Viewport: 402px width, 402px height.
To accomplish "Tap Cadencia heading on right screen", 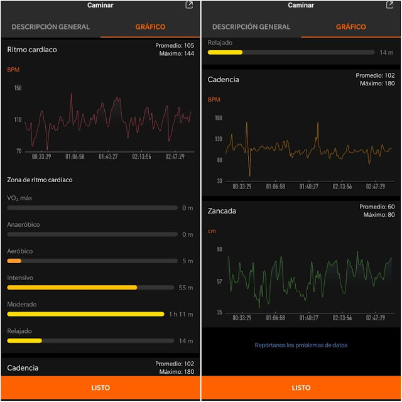I will tap(224, 80).
